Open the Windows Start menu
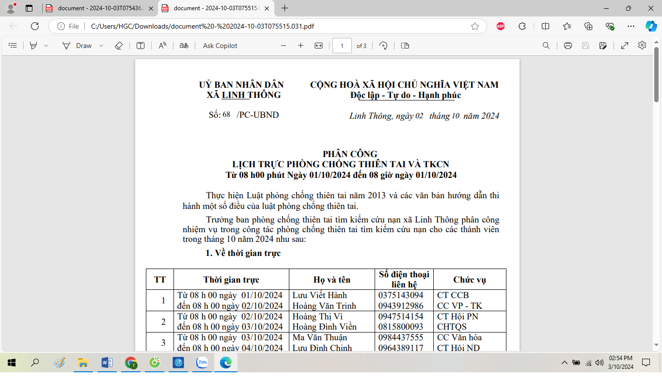 [12, 362]
